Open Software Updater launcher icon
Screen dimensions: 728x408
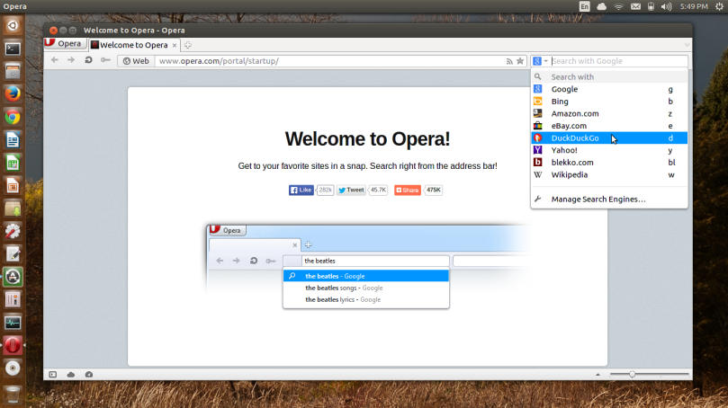(13, 277)
